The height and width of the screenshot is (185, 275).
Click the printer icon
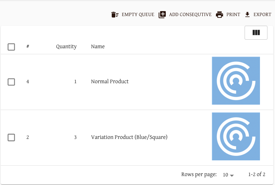(219, 15)
